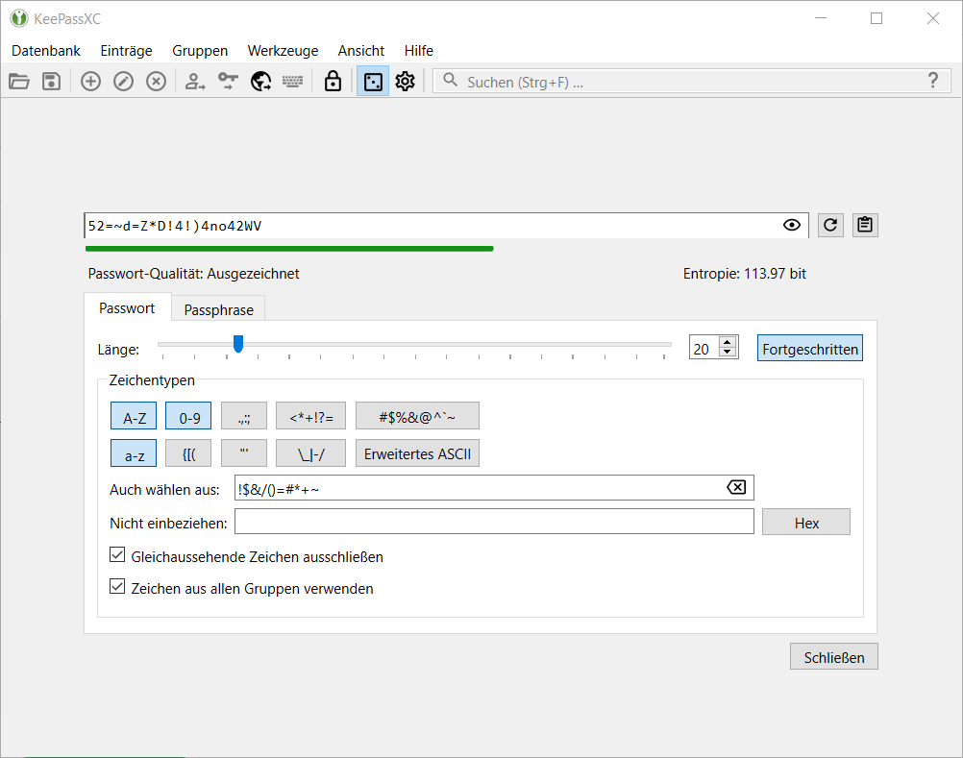Toggle password generator dice icon

tap(373, 82)
